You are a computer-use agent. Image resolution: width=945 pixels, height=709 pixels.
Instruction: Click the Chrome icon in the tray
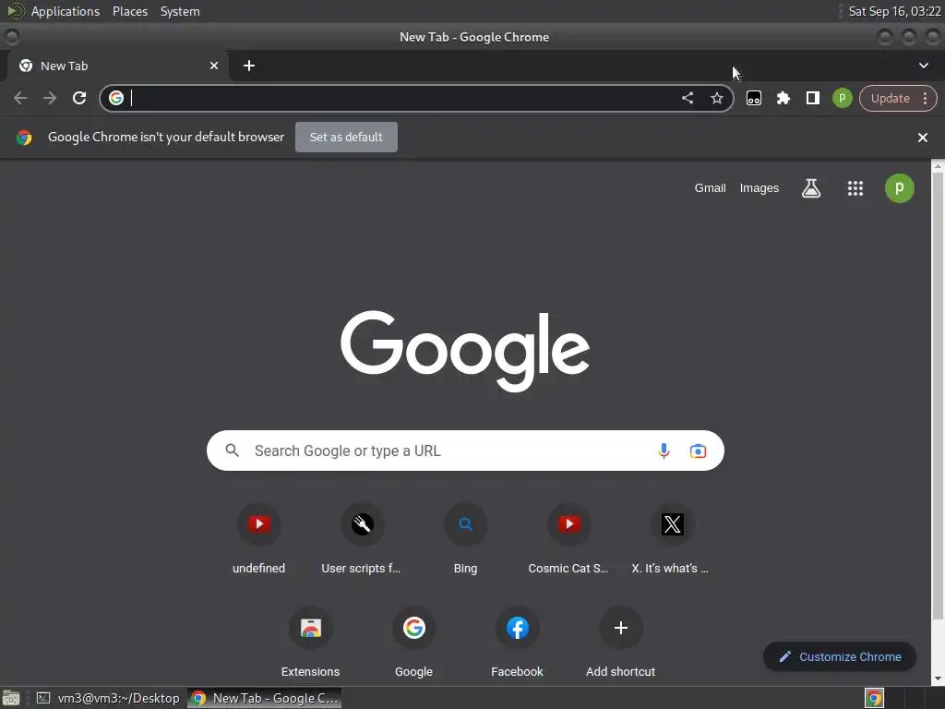coord(874,698)
